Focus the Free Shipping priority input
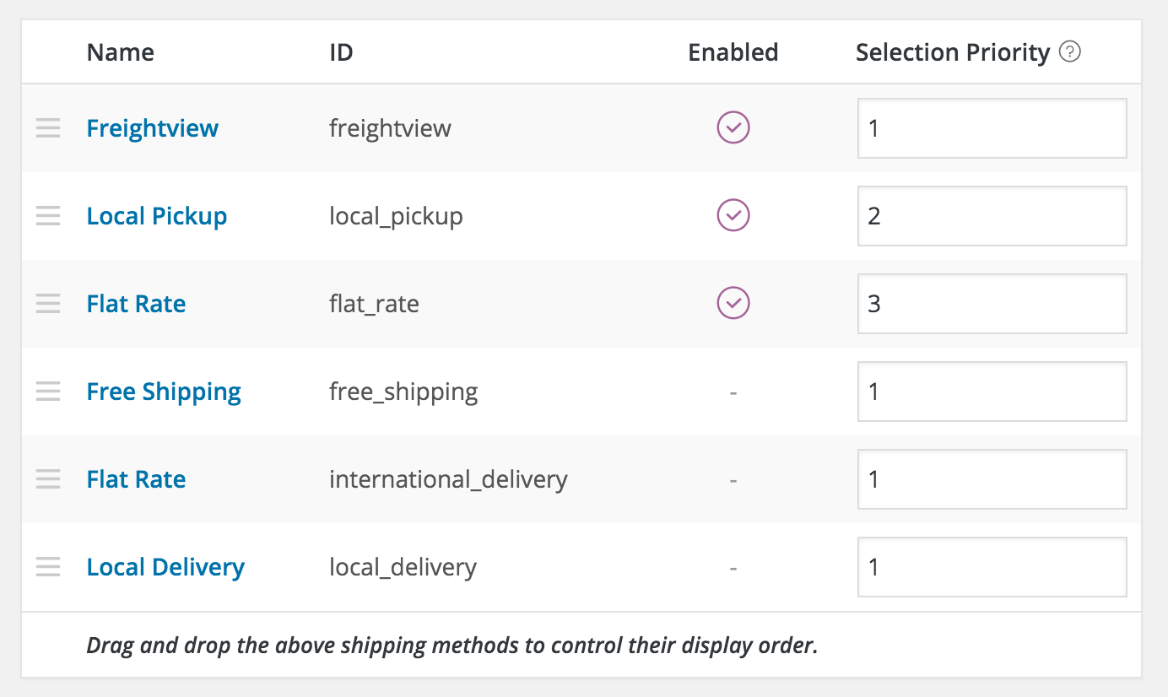Screen dimensions: 1168x697 pos(992,392)
